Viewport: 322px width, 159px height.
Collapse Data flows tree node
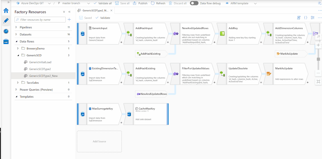point(16,41)
